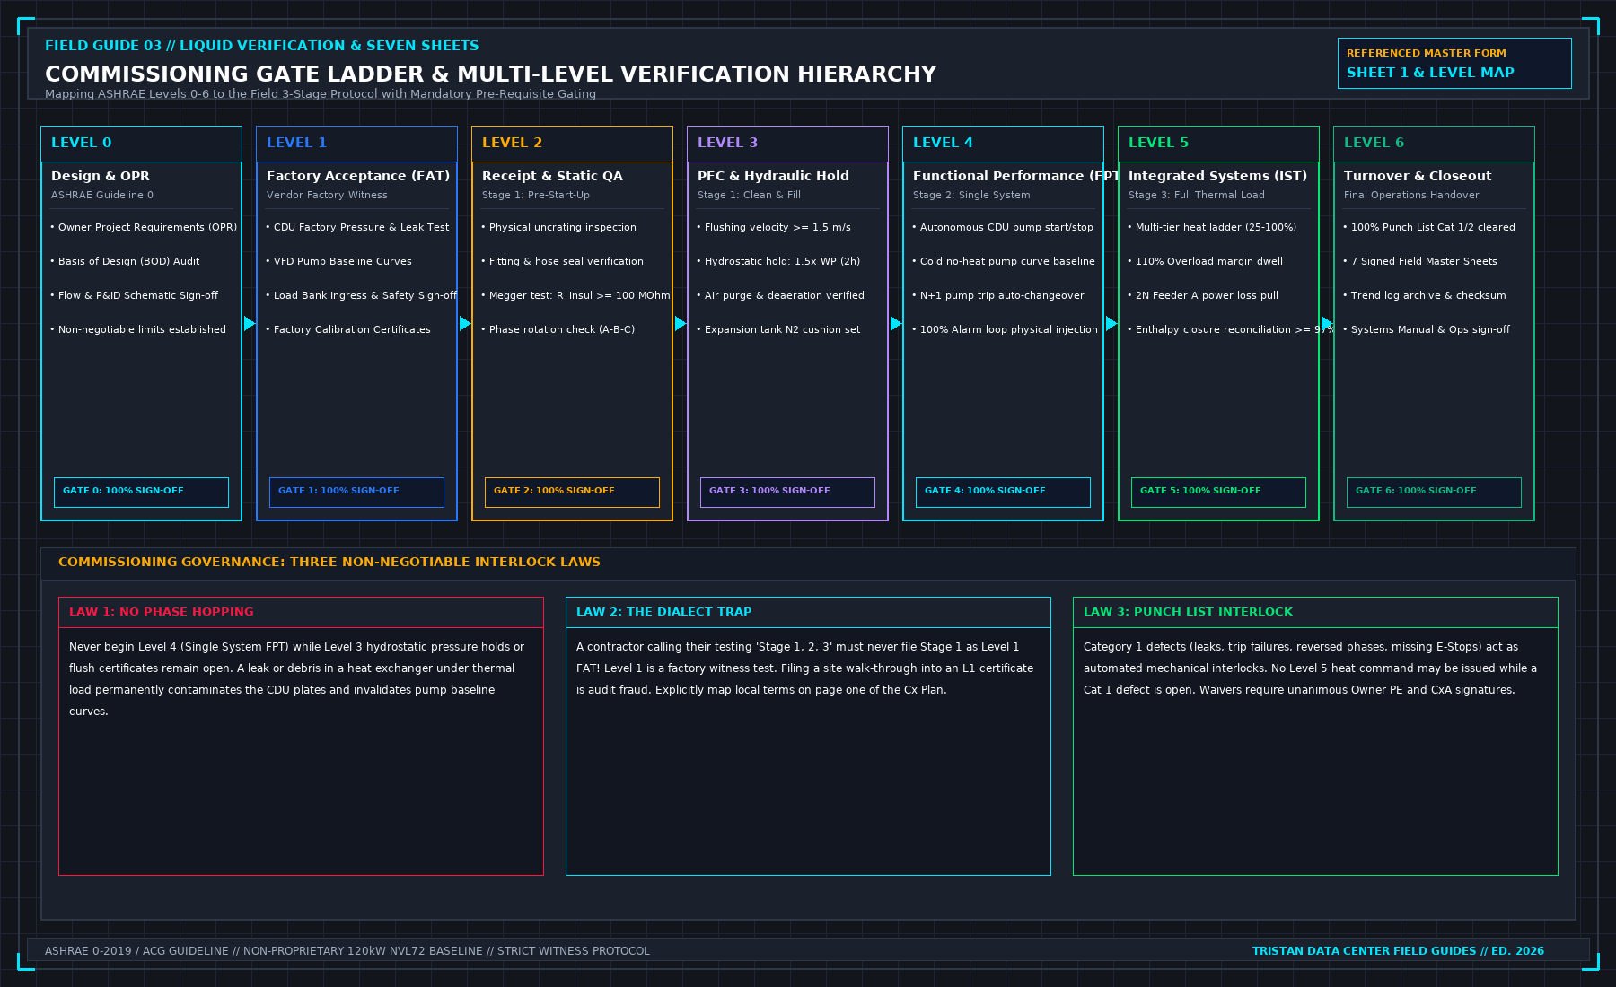Click the arrow between Level 0 and Level 1
Screen dimensions: 1616x987
pos(250,323)
